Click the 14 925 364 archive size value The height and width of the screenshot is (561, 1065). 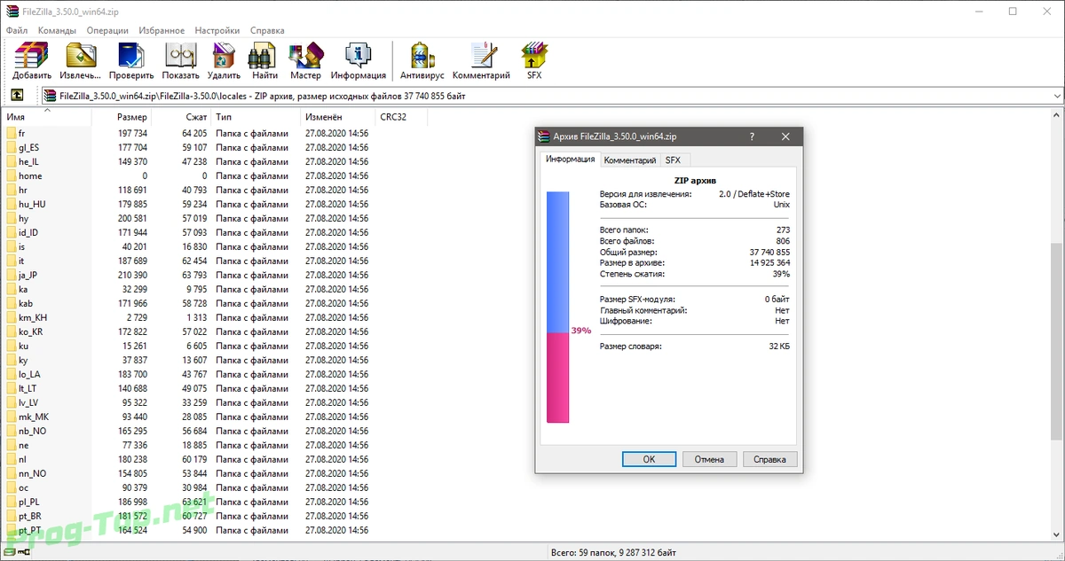tap(769, 263)
